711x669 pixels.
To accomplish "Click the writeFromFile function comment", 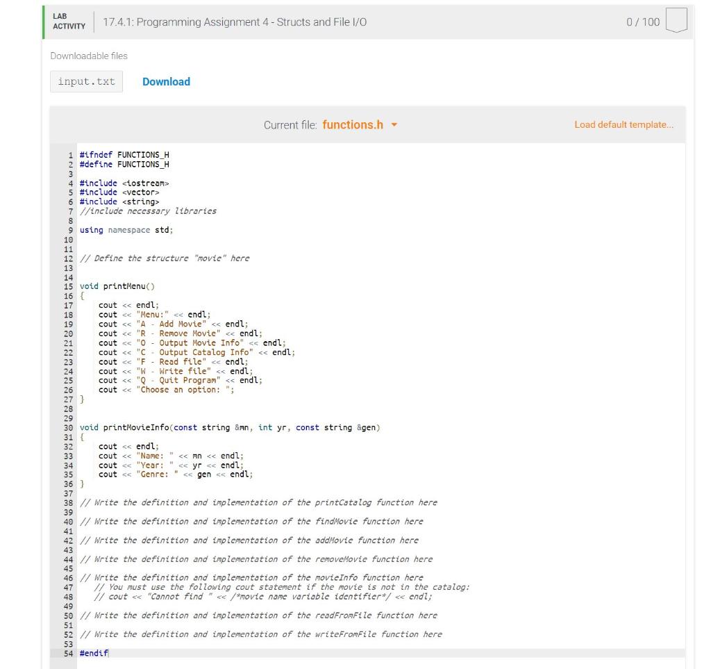I will [261, 634].
